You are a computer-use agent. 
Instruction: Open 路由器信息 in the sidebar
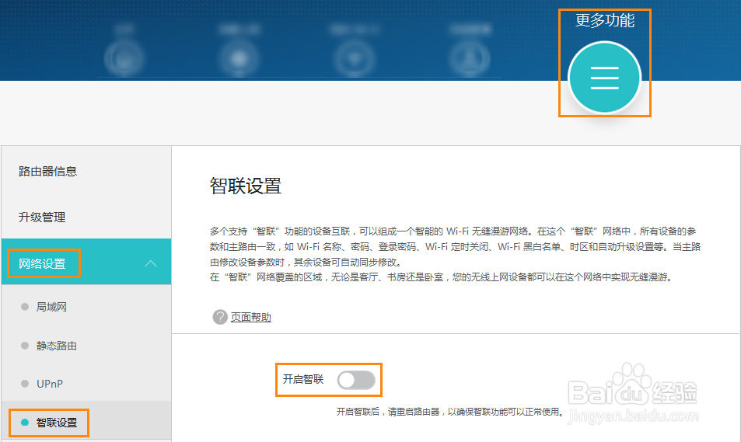point(47,172)
